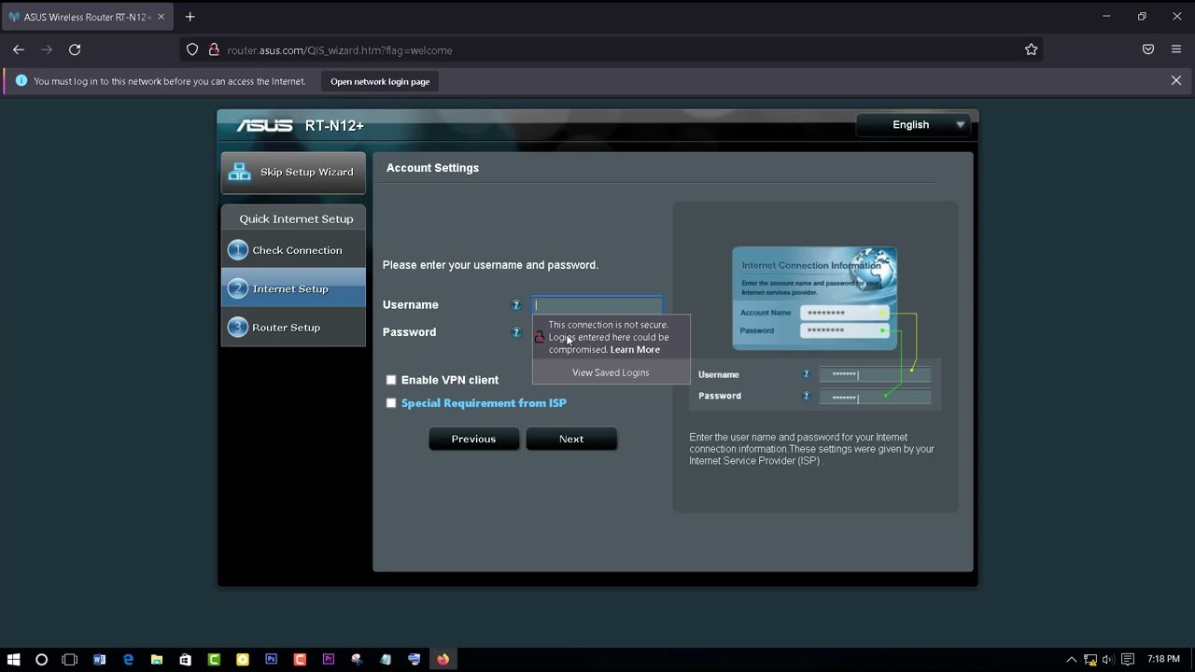Screen dimensions: 1195x672
Task: Open Cortana search circle
Action: 41,659
